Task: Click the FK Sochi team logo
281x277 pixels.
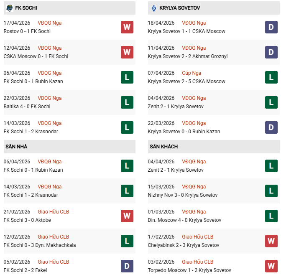Action: 9,8
